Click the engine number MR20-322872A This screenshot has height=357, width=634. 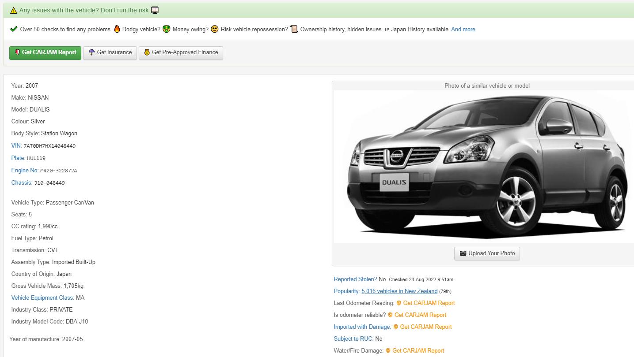click(59, 171)
